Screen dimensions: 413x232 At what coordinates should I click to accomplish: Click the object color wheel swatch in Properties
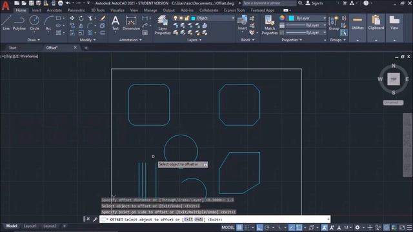[282, 18]
